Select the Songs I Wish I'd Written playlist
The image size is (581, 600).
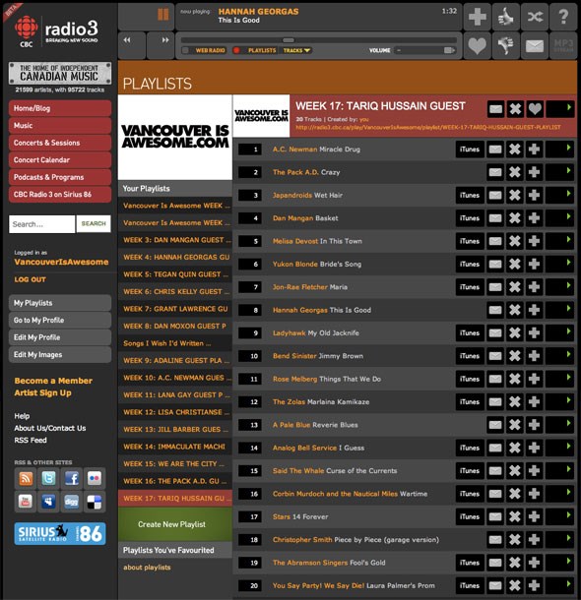point(175,343)
